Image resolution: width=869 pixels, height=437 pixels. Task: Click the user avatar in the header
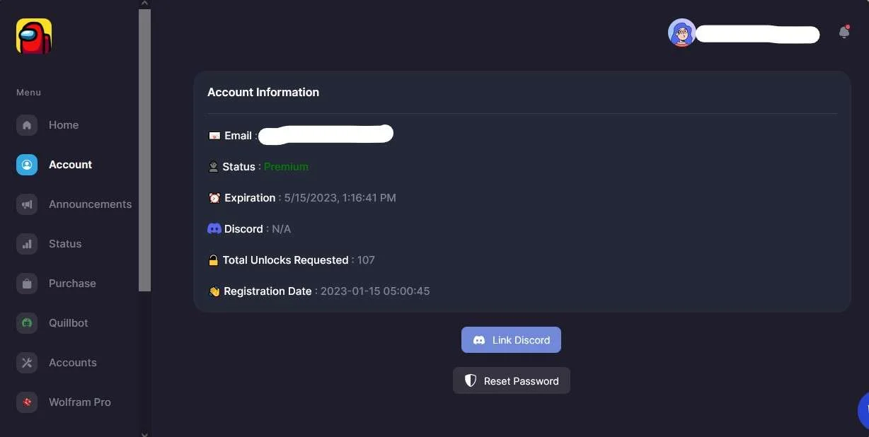tap(681, 33)
